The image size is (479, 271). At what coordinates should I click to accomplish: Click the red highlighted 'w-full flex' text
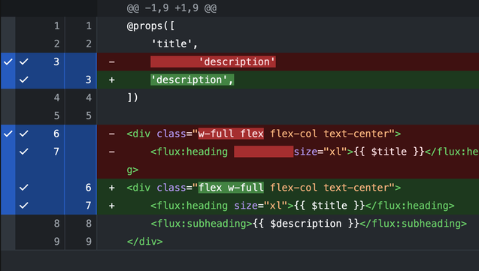click(231, 134)
